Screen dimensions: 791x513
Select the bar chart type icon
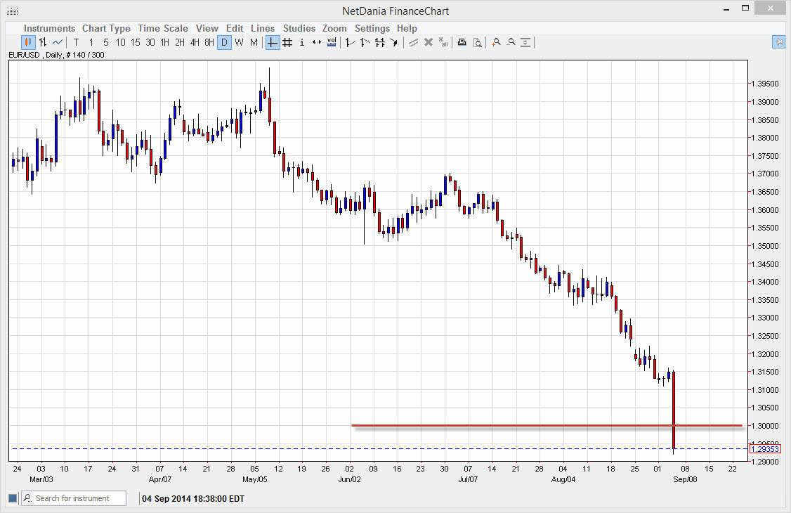click(41, 42)
